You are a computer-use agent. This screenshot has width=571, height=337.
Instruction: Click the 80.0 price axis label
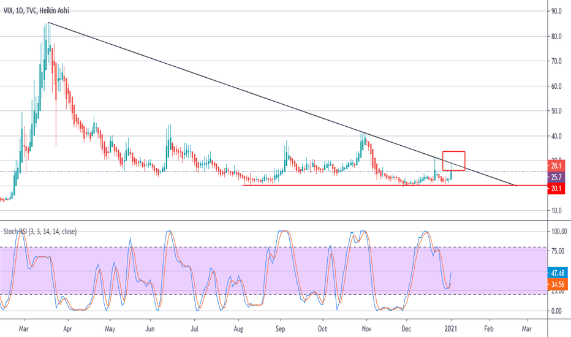tap(556, 36)
